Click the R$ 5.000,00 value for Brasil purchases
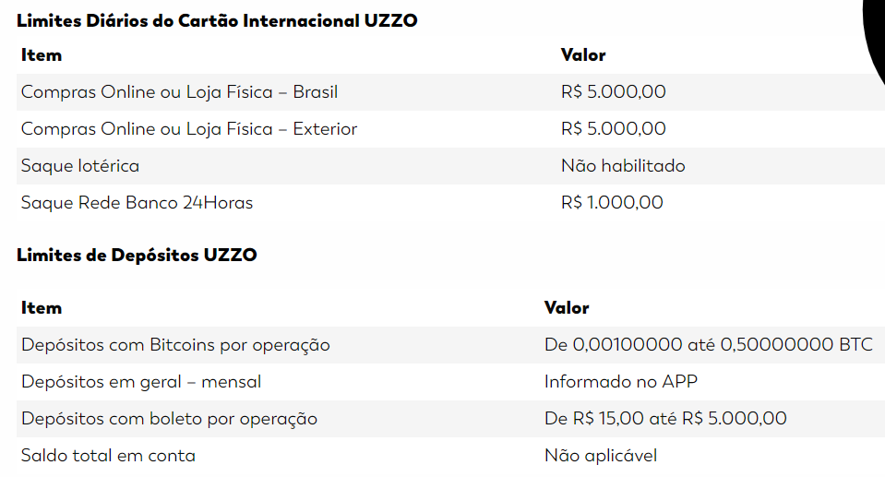 614,91
